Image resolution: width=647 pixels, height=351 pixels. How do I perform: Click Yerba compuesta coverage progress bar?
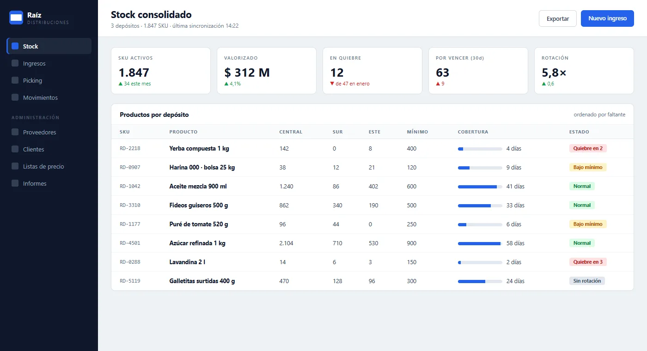480,149
